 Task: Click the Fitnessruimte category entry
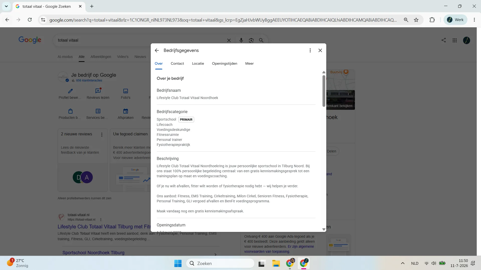pos(168,135)
